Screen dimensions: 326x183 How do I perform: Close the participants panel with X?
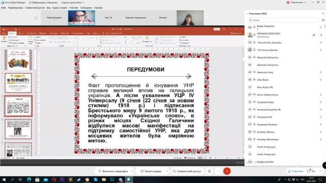click(x=323, y=14)
